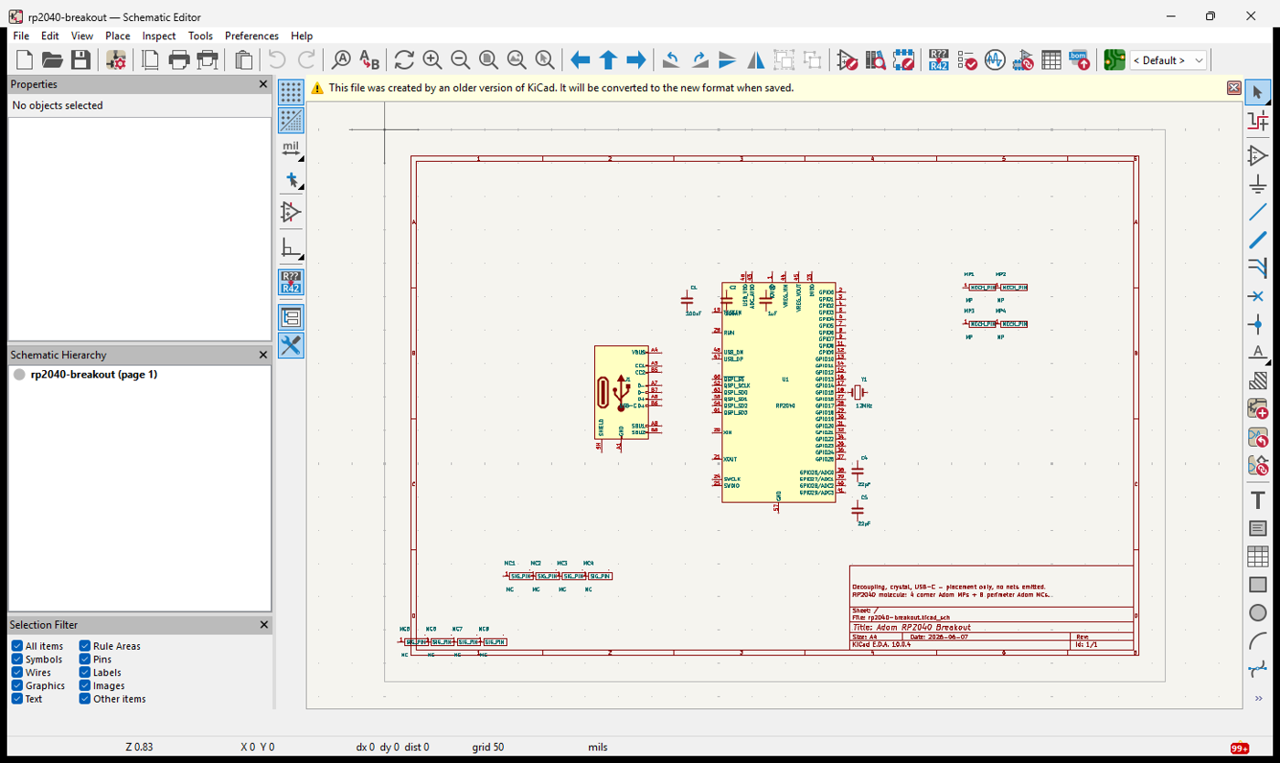Open Find and Replace tool
The image size is (1280, 763).
point(369,60)
